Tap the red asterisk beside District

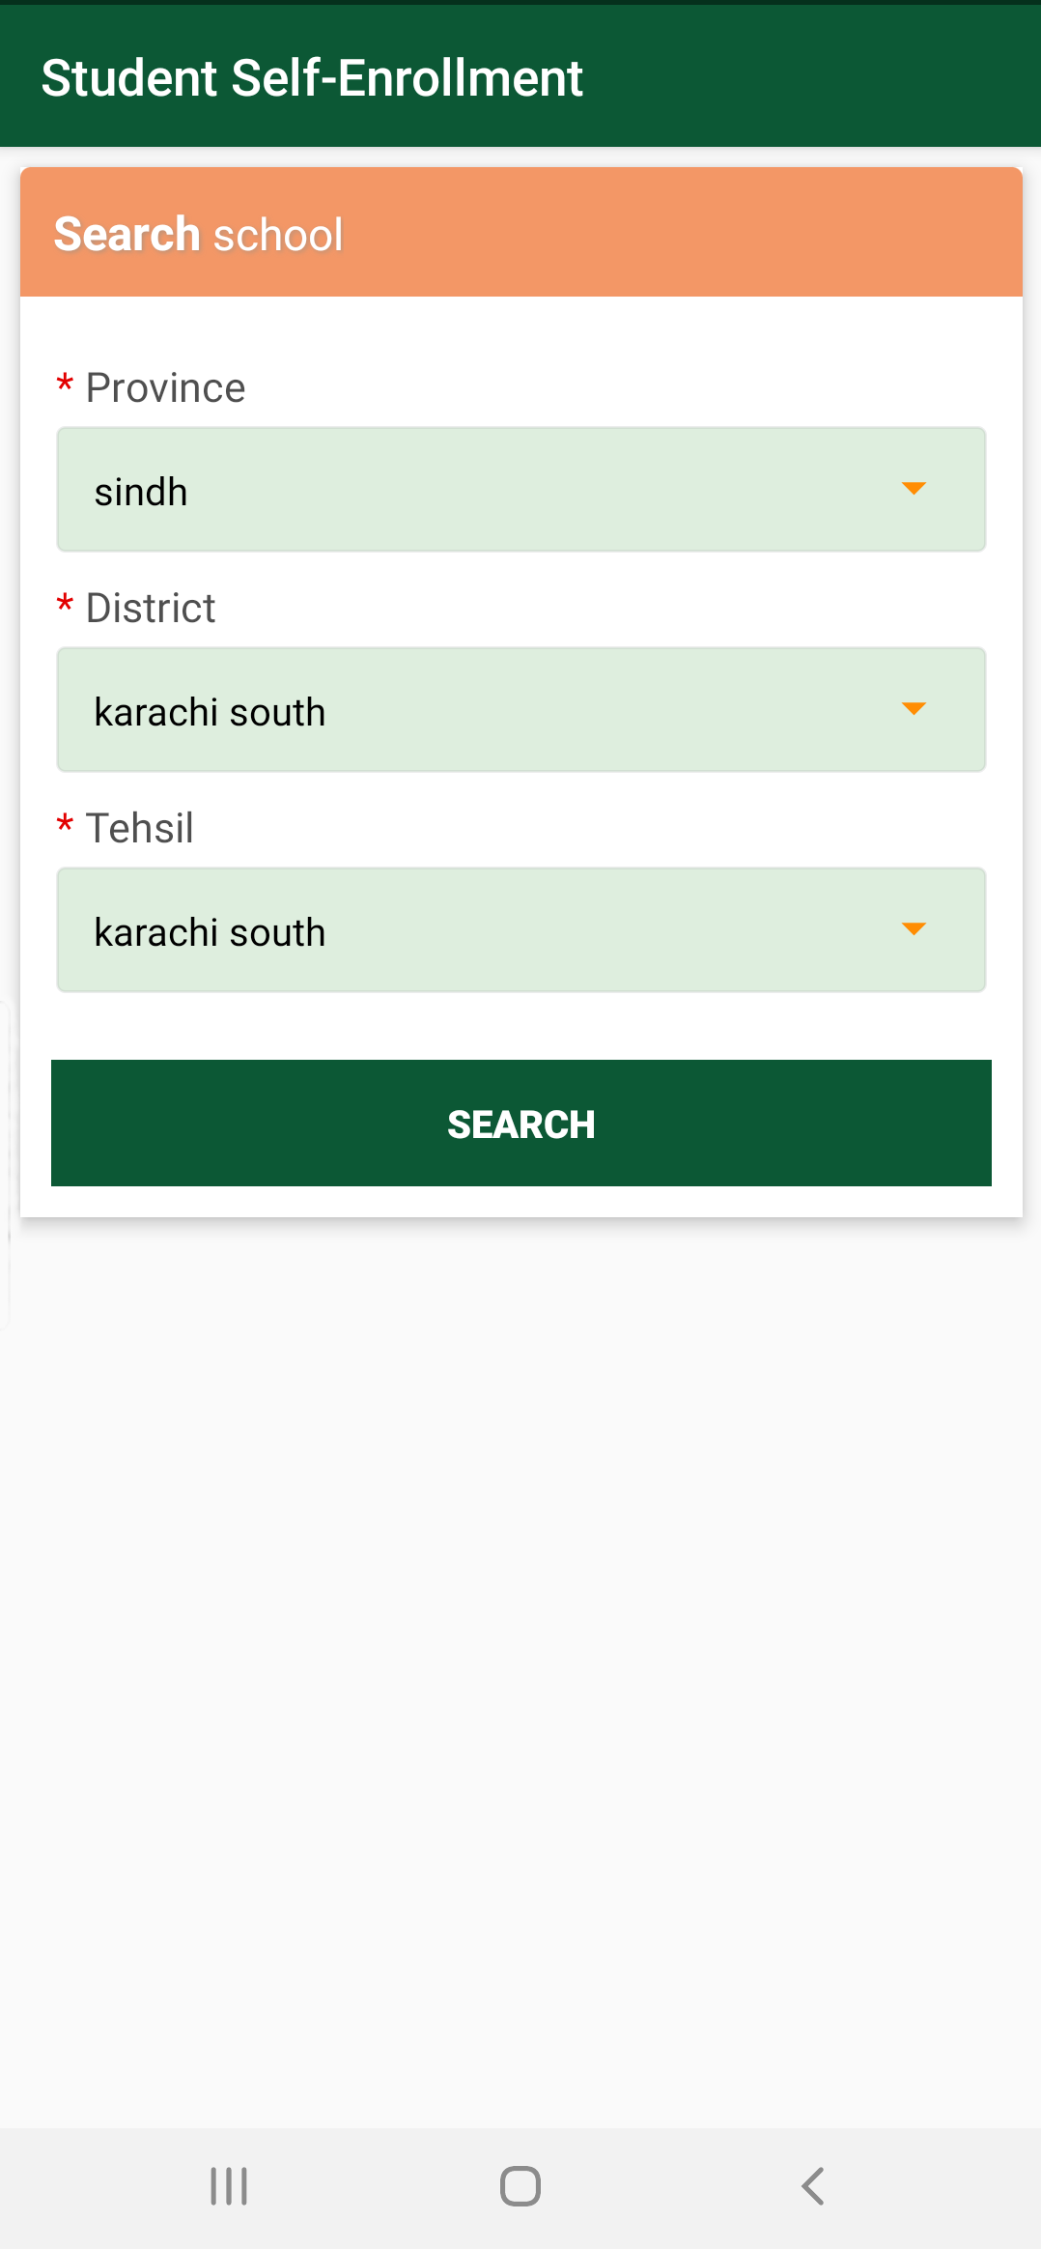[65, 604]
